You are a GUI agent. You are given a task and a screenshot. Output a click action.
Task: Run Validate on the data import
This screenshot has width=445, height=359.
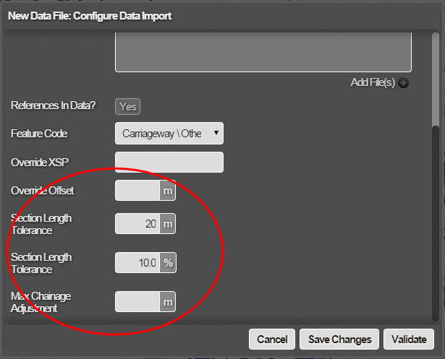coord(409,339)
